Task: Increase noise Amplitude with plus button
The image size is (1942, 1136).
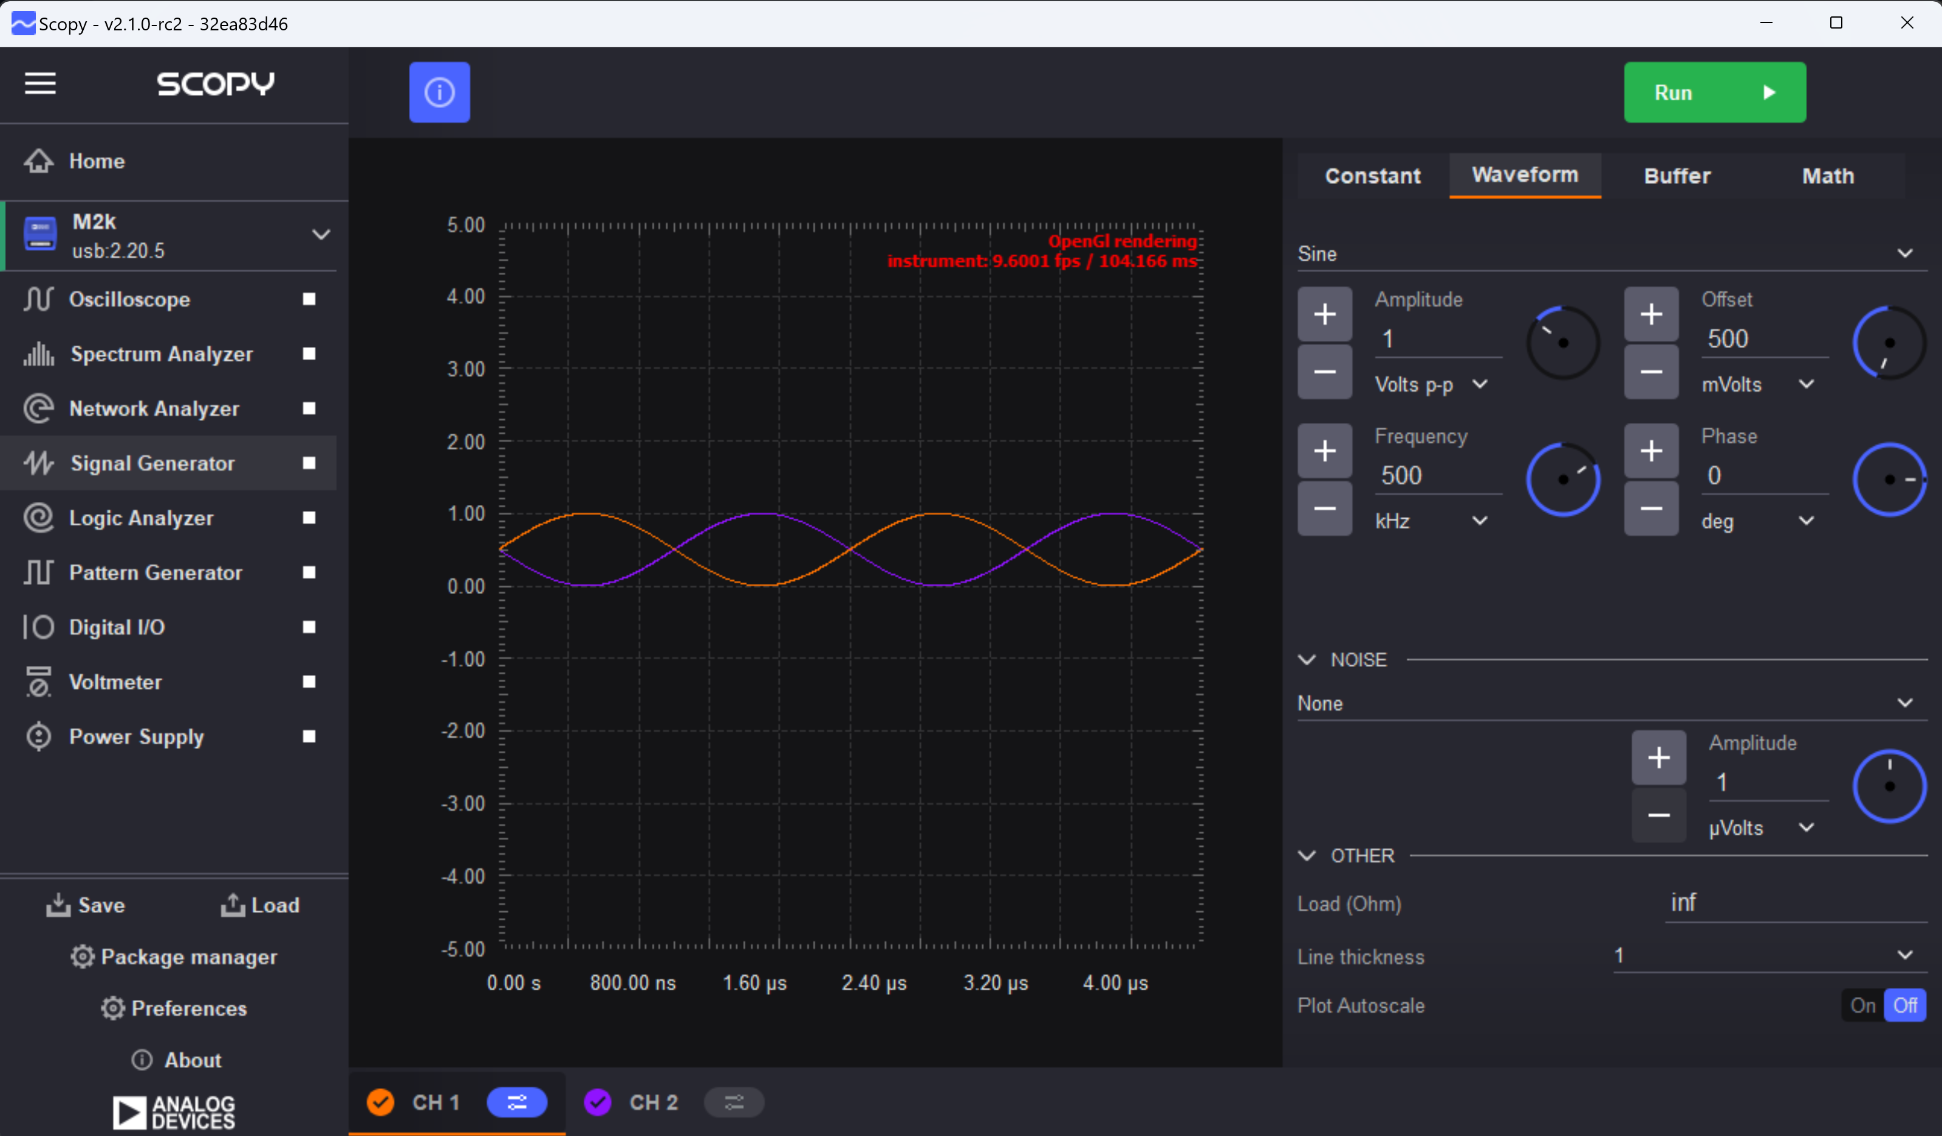Action: coord(1659,758)
